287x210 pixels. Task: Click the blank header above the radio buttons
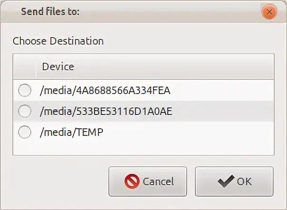click(24, 67)
